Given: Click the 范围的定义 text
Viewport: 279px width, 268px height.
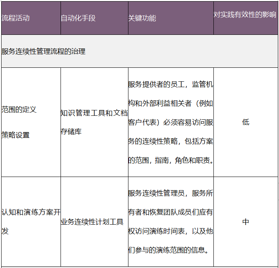Looking at the screenshot, I should click(x=19, y=110).
